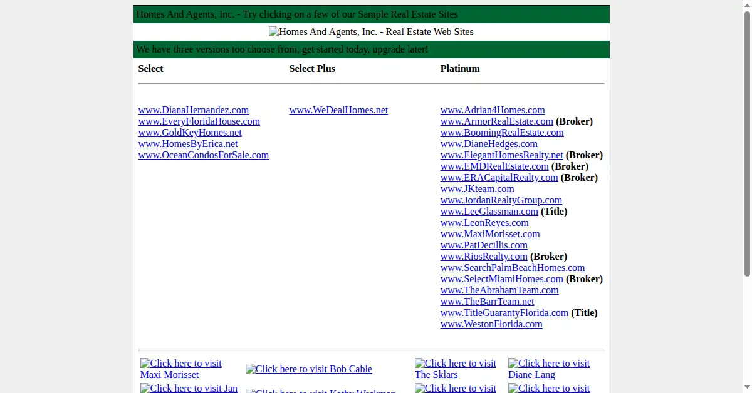Open www.Adrian4Homes.com link
The height and width of the screenshot is (393, 752).
point(493,110)
